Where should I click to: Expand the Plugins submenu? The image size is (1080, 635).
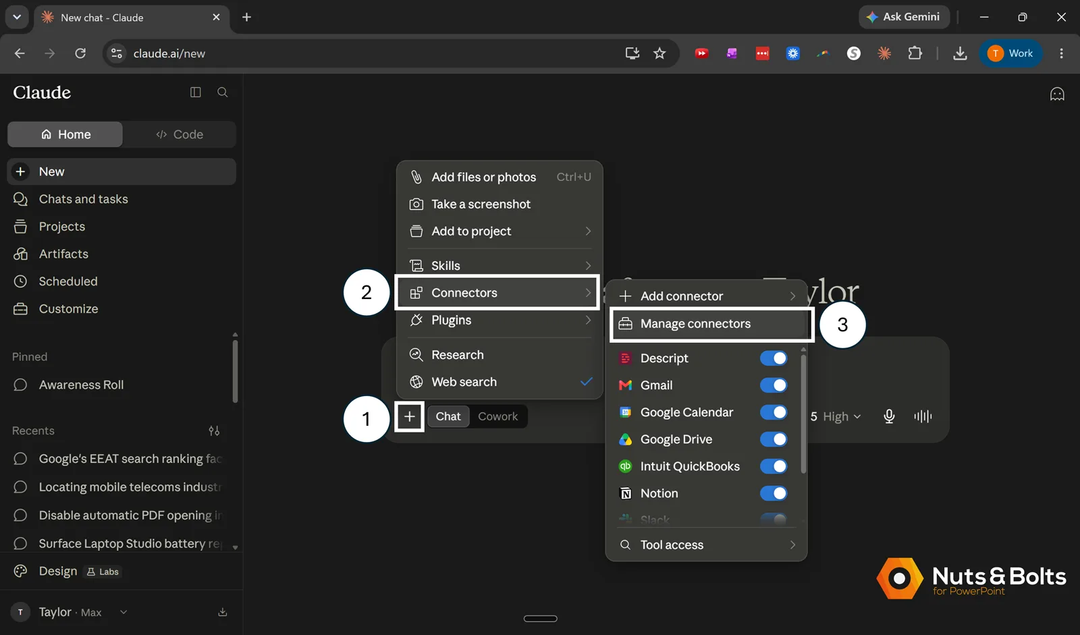click(x=500, y=320)
